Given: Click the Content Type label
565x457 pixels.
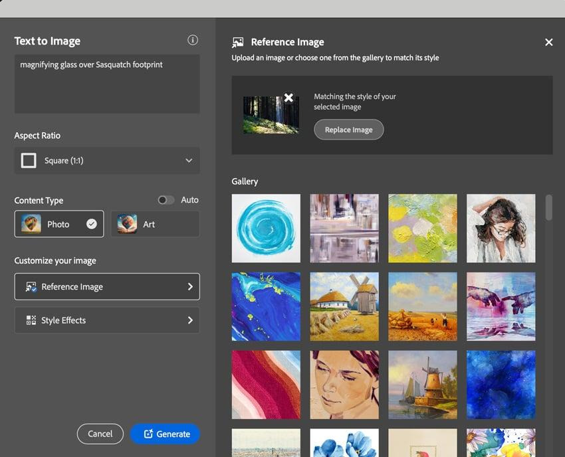Looking at the screenshot, I should click(x=39, y=201).
